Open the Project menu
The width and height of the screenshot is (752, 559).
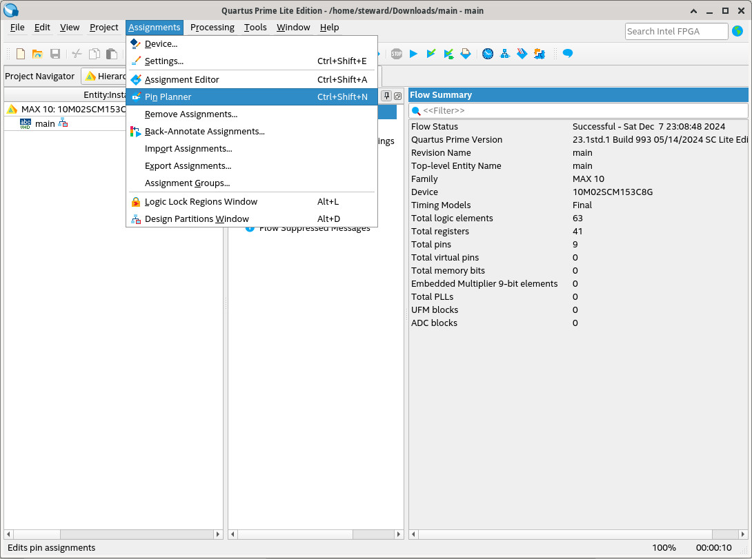[x=103, y=28]
